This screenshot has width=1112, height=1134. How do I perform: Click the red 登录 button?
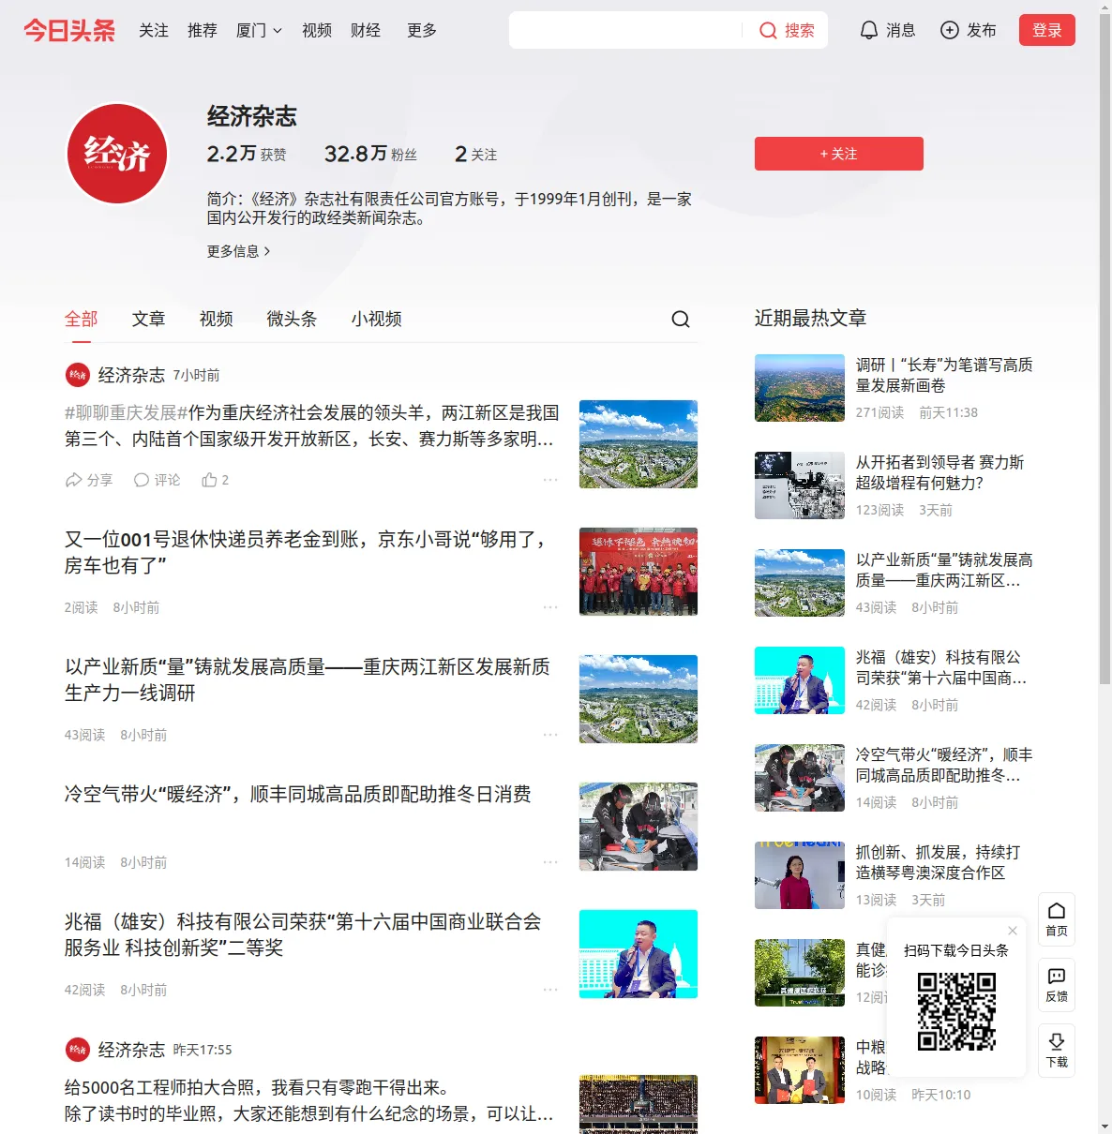click(1047, 30)
